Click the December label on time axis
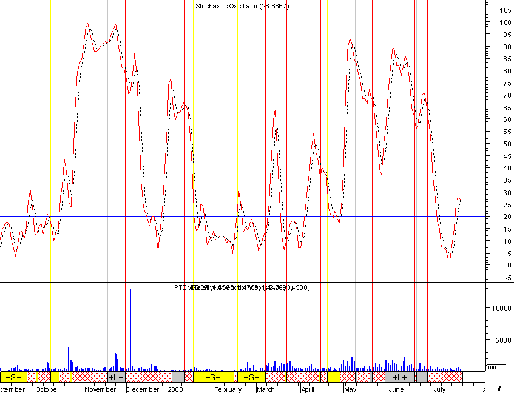This screenshot has width=514, height=393. point(143,389)
